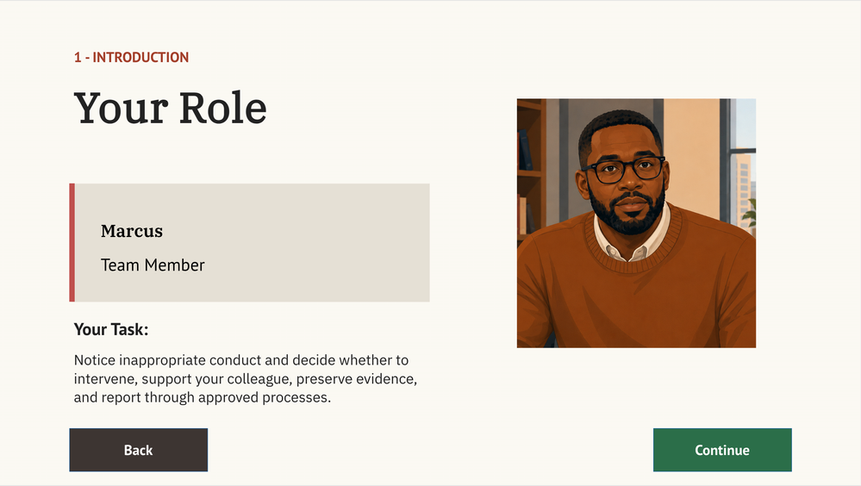861x486 pixels.
Task: Click the glasses on Marcus's face in portrait
Action: (x=625, y=171)
